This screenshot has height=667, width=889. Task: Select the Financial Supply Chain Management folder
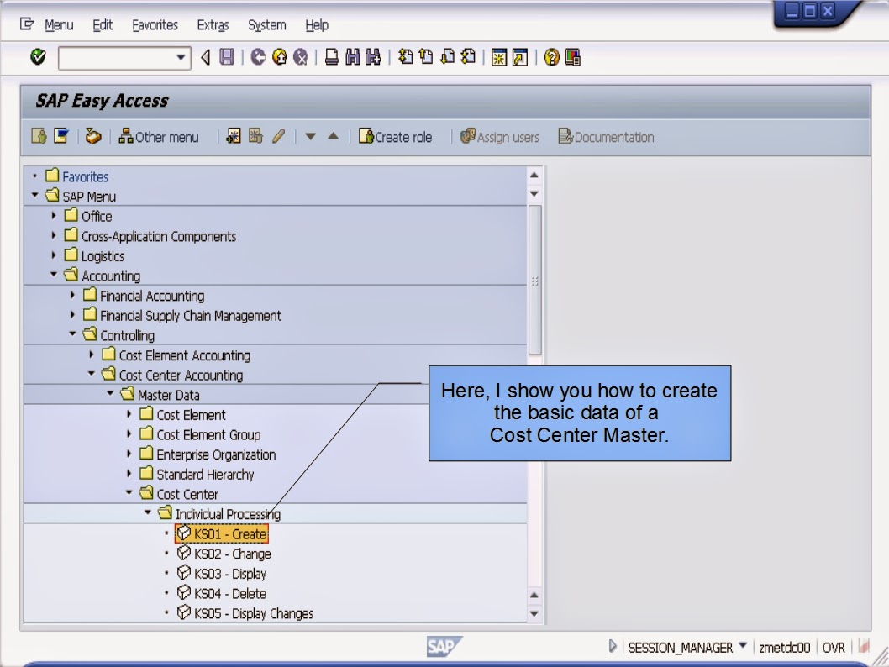tap(182, 315)
